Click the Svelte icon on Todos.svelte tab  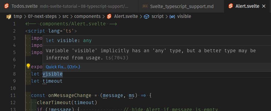(x=6, y=6)
